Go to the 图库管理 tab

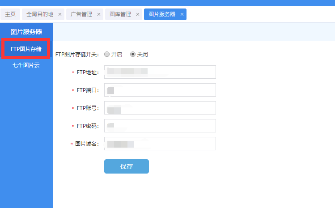120,14
